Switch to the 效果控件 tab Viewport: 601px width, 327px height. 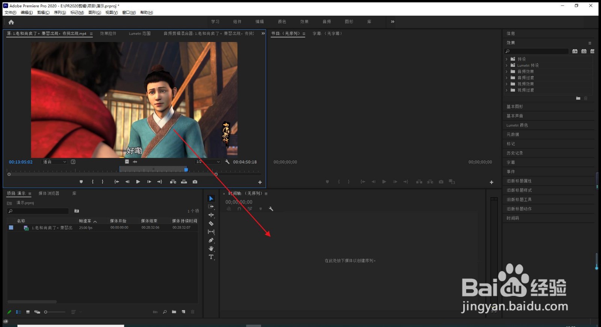click(x=108, y=33)
